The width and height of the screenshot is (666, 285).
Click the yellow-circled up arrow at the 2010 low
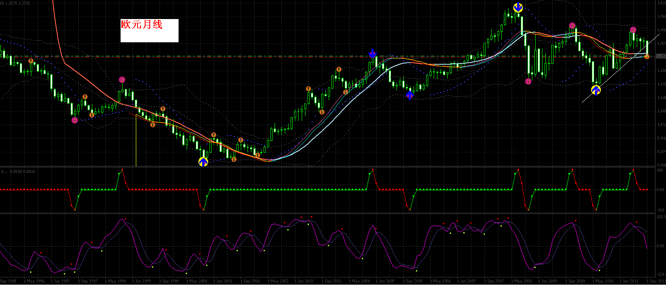click(596, 90)
